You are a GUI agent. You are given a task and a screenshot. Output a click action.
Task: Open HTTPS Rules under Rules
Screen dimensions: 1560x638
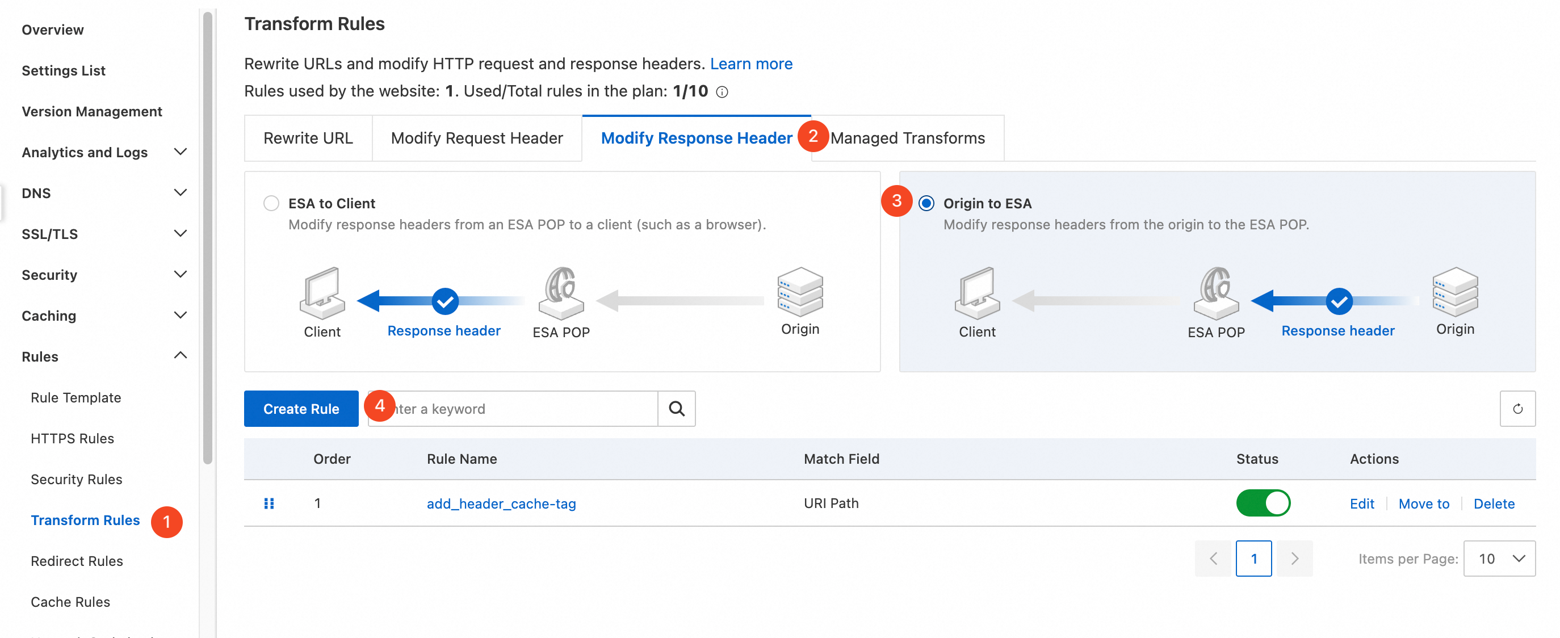coord(72,438)
